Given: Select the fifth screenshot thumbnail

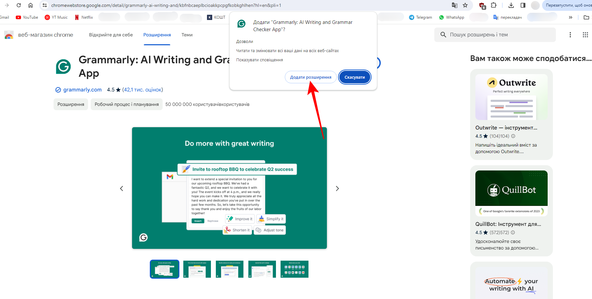Looking at the screenshot, I should 294,269.
